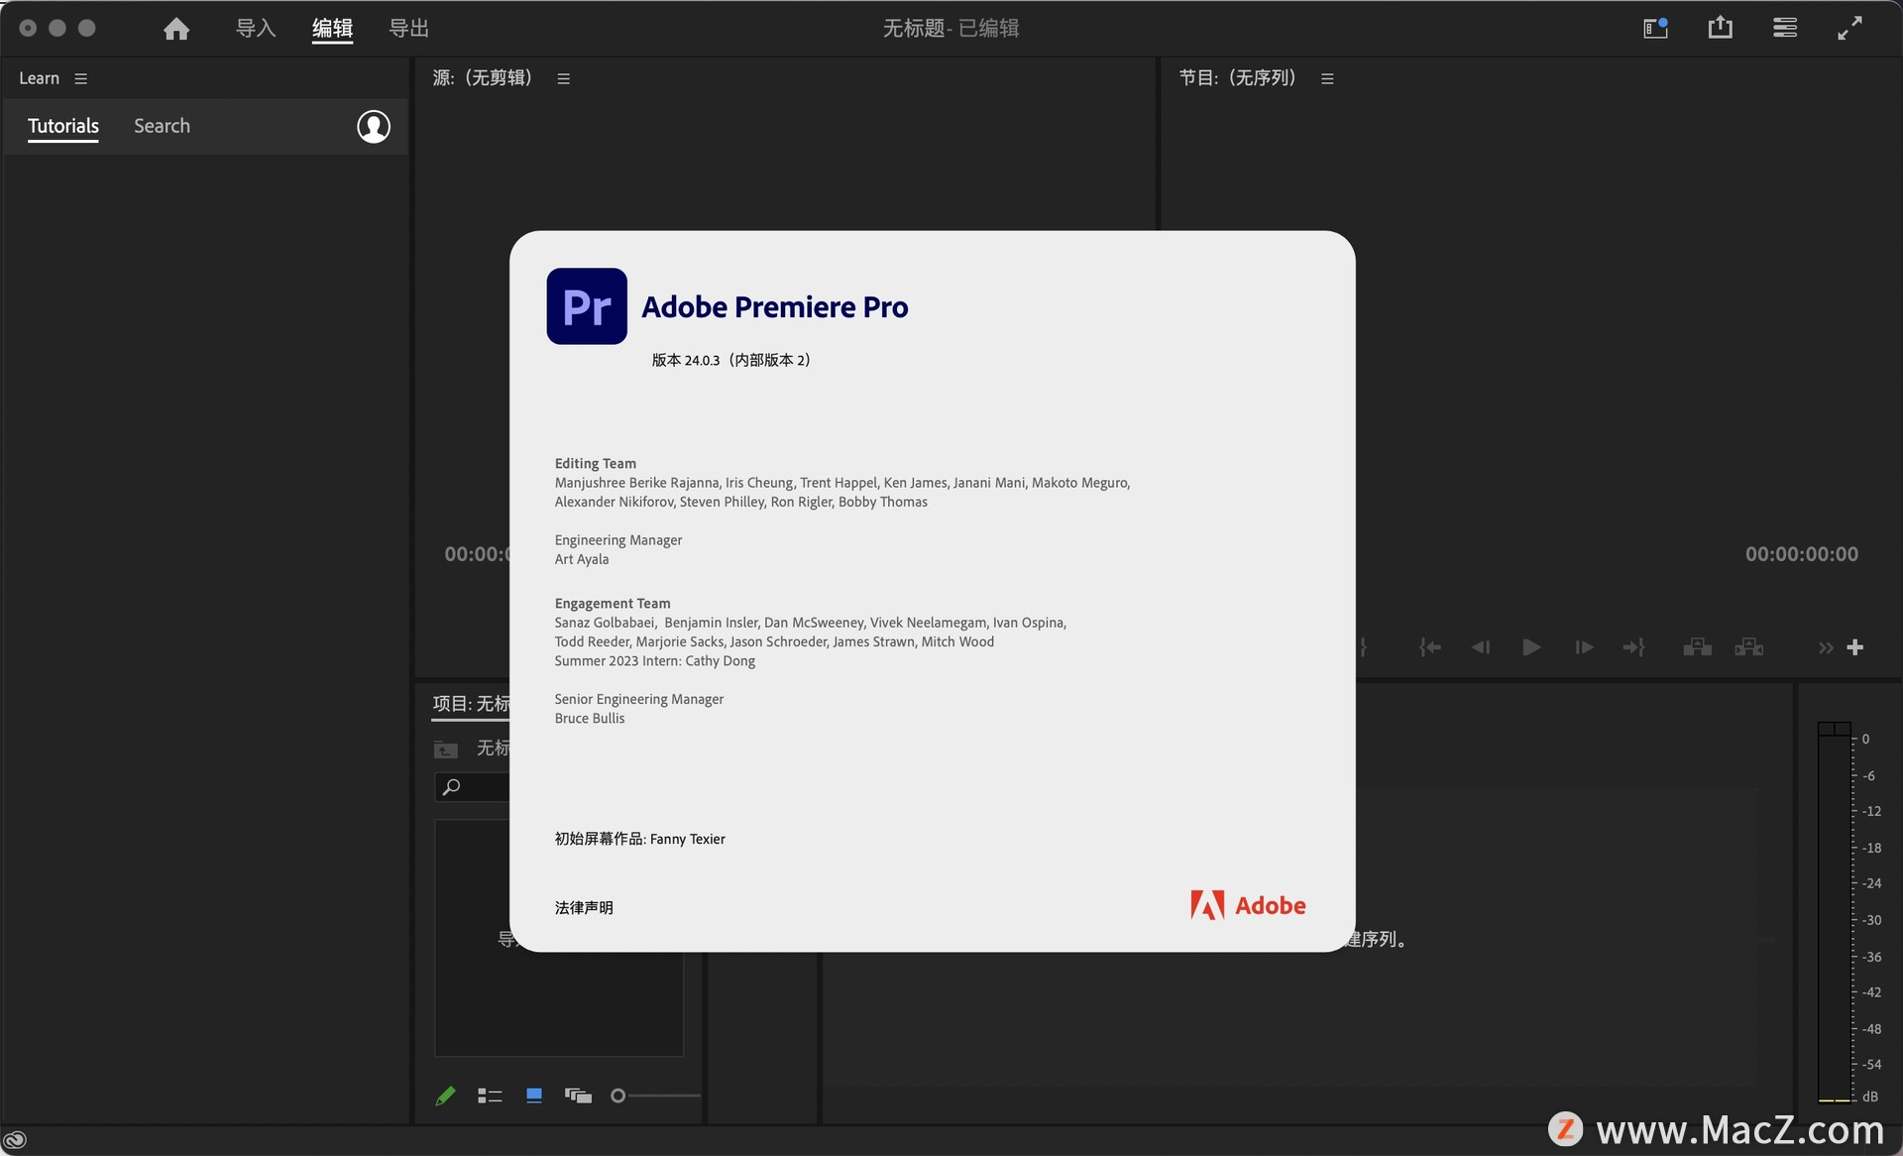
Task: Click the Art Ayala name
Action: (x=582, y=559)
